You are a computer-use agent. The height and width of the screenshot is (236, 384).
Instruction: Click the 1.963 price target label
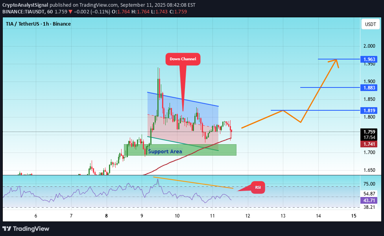click(x=369, y=59)
